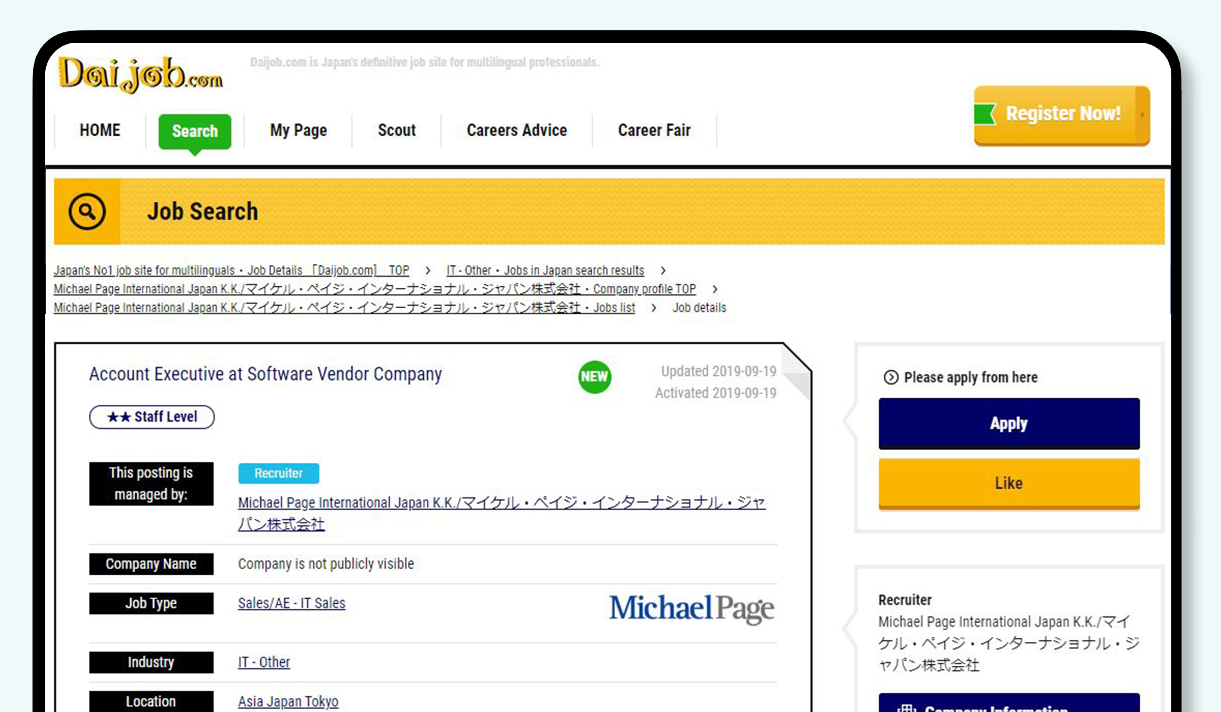Click 'Company is not publicly visible' text

(326, 564)
